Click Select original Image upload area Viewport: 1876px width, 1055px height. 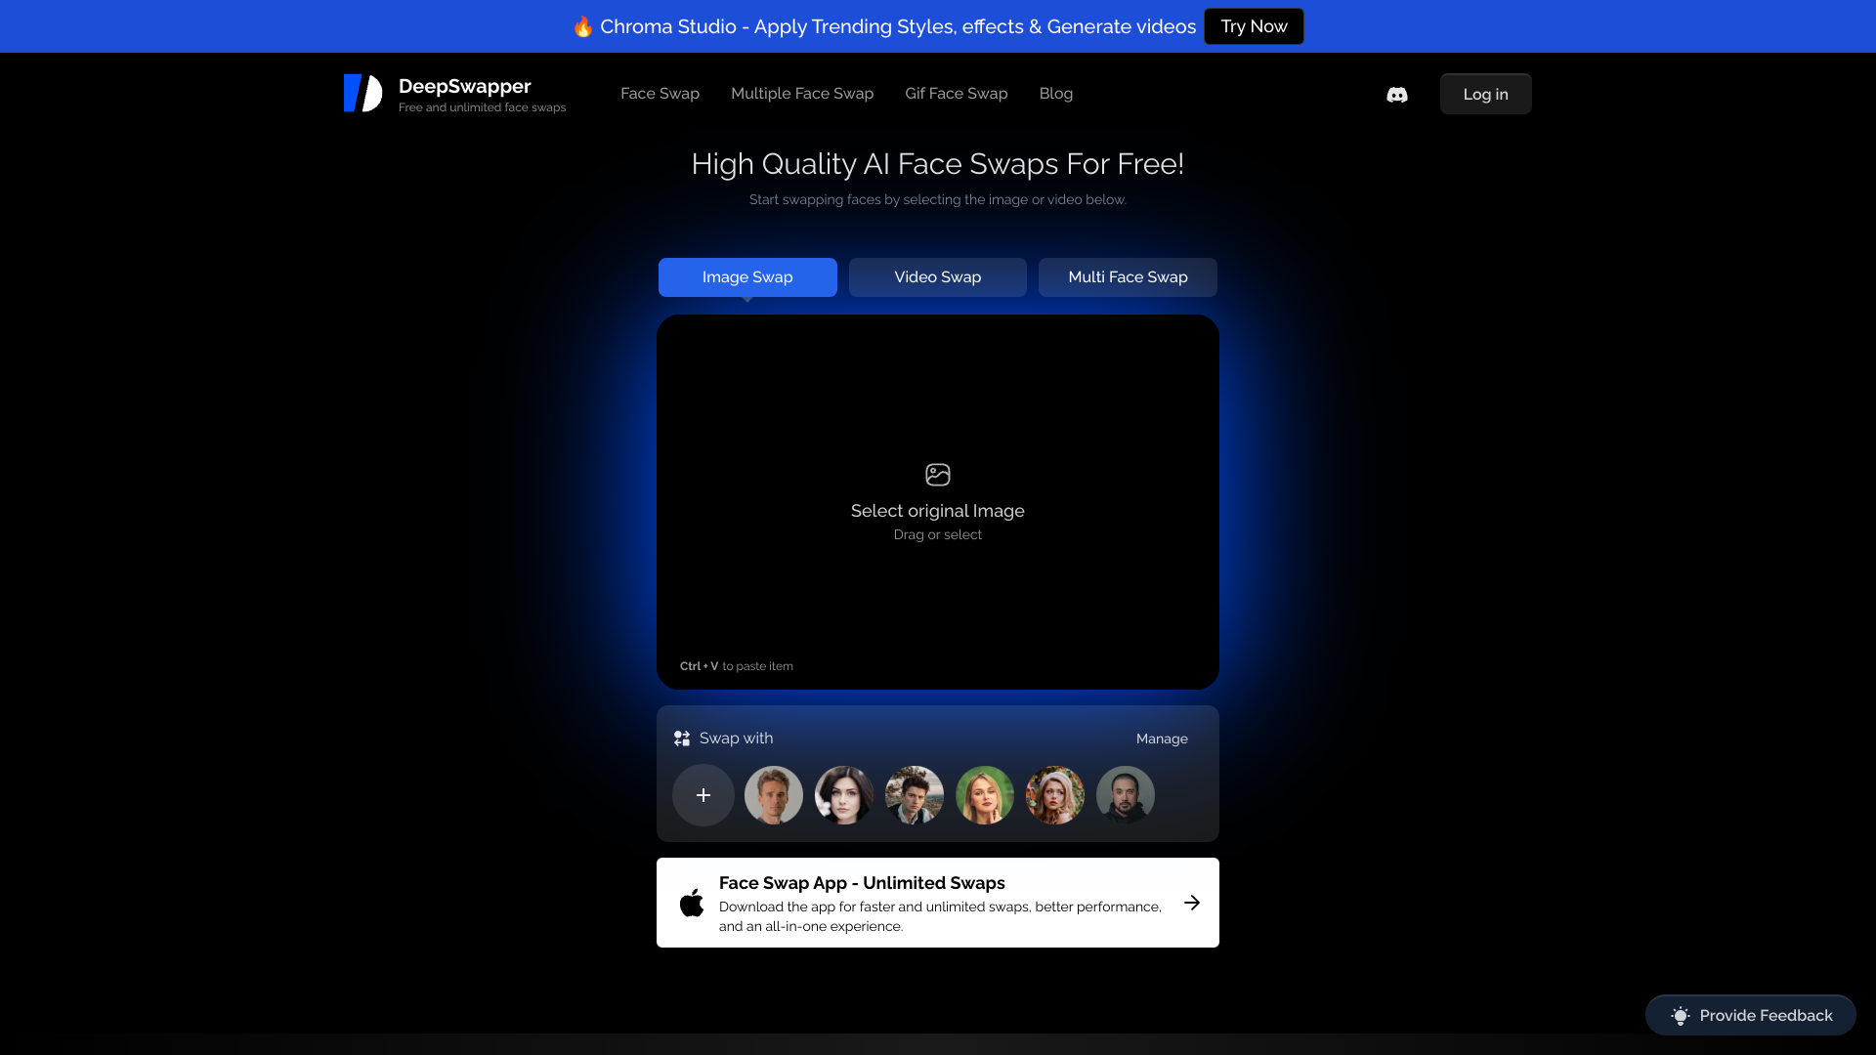point(938,502)
